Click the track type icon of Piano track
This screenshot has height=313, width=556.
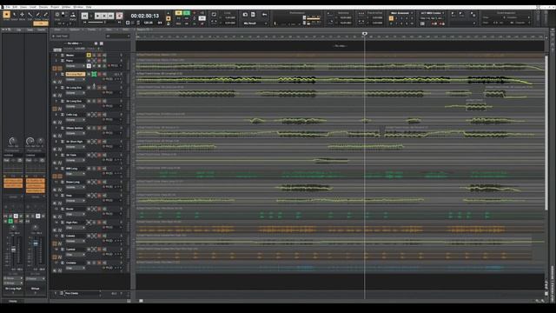tap(63, 61)
